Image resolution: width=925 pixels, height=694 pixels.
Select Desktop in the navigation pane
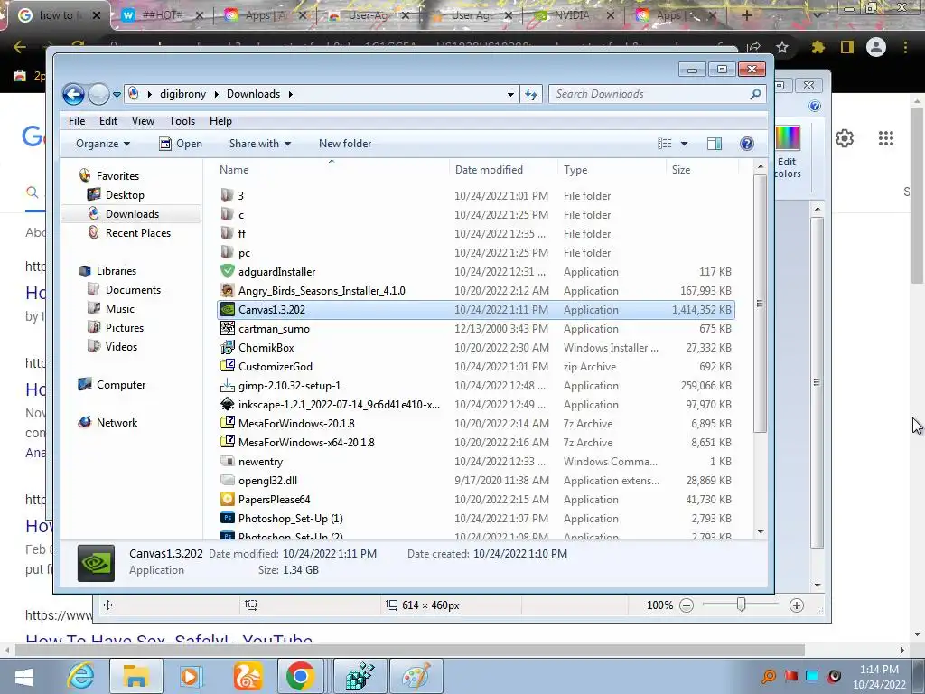tap(125, 195)
